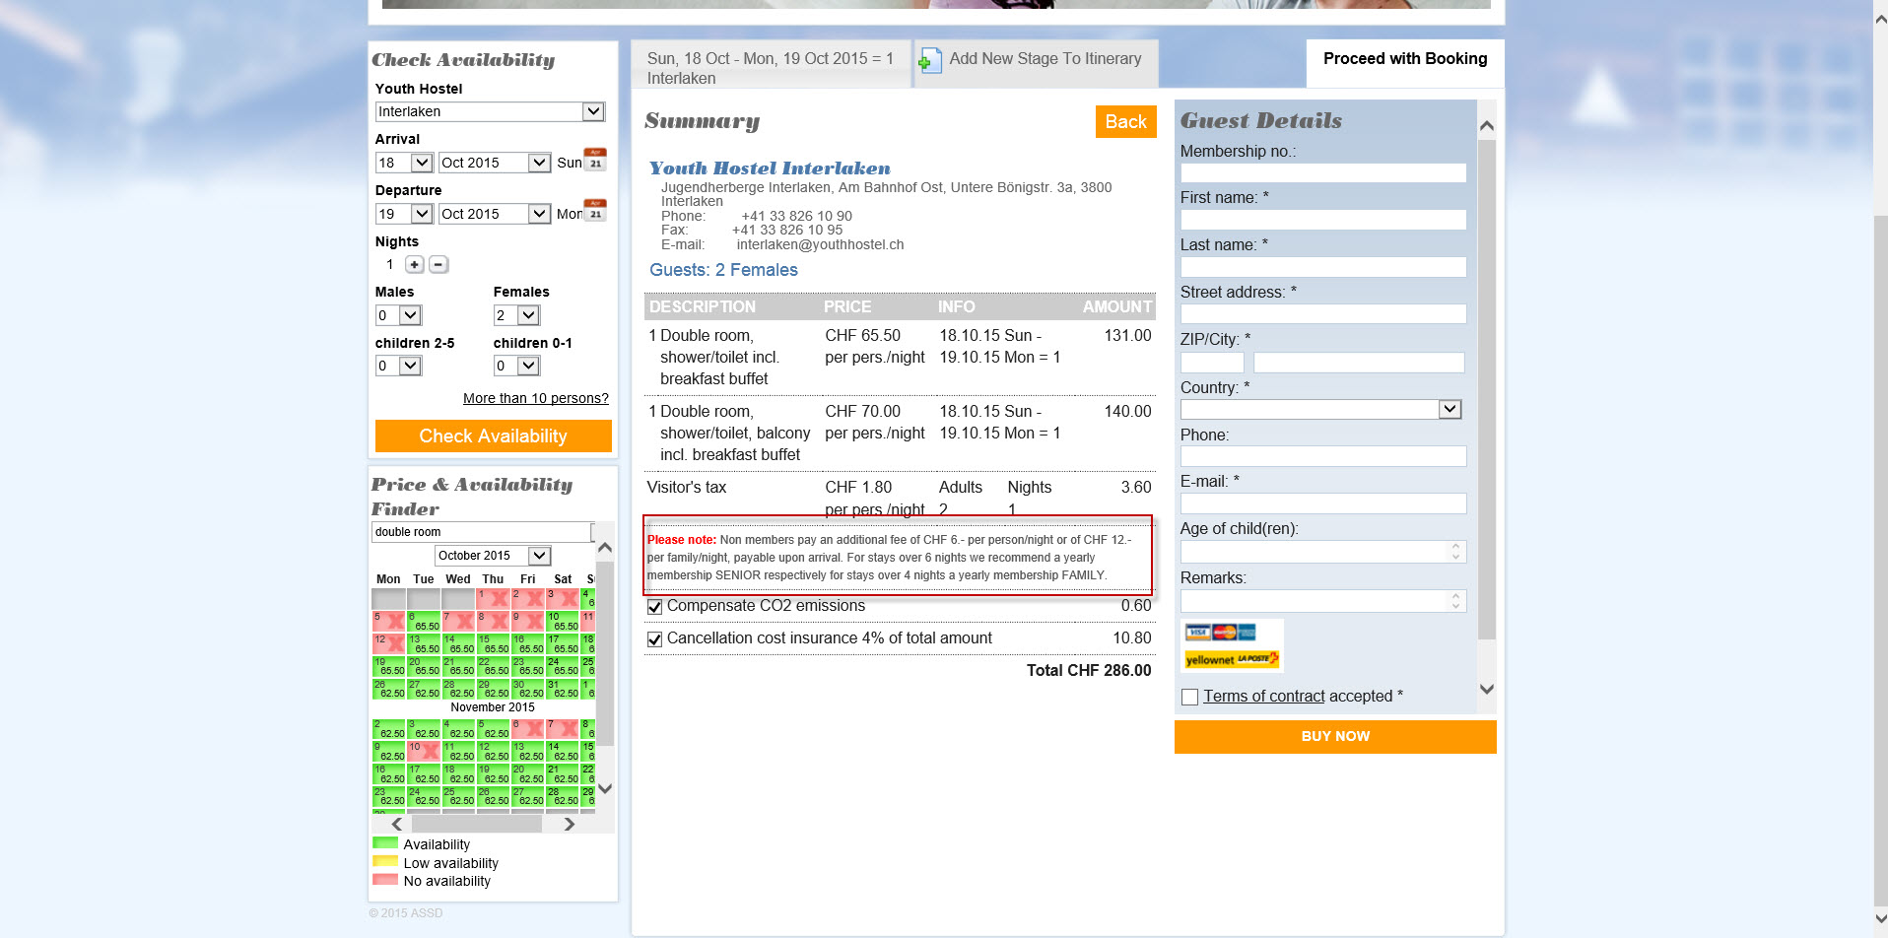Screen dimensions: 1888x938
Task: Click the Last name input field
Action: (x=1323, y=267)
